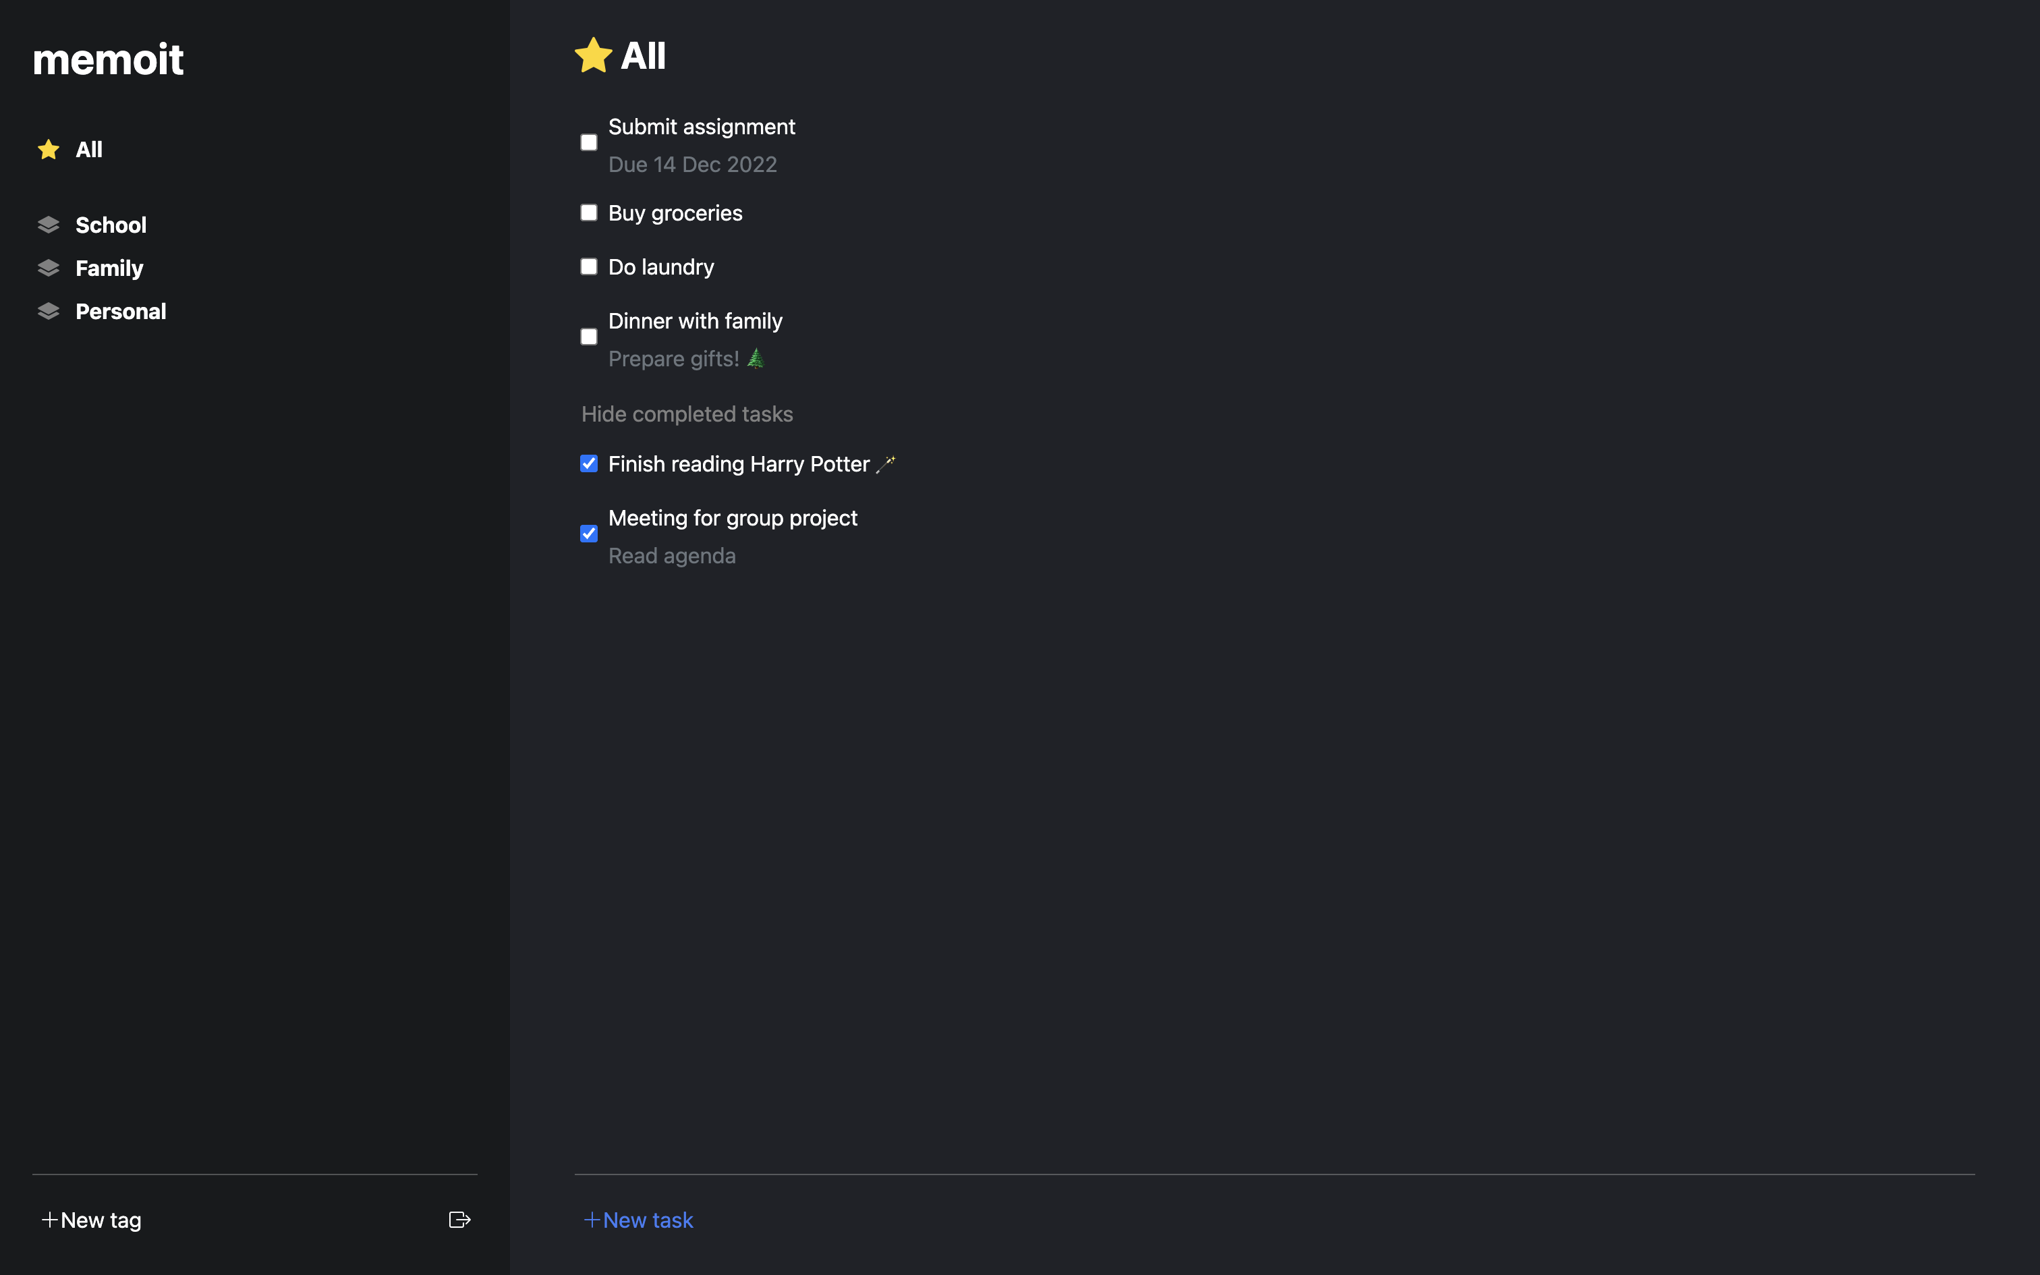The height and width of the screenshot is (1275, 2040).
Task: Uncheck Meeting for group project task
Action: [588, 534]
